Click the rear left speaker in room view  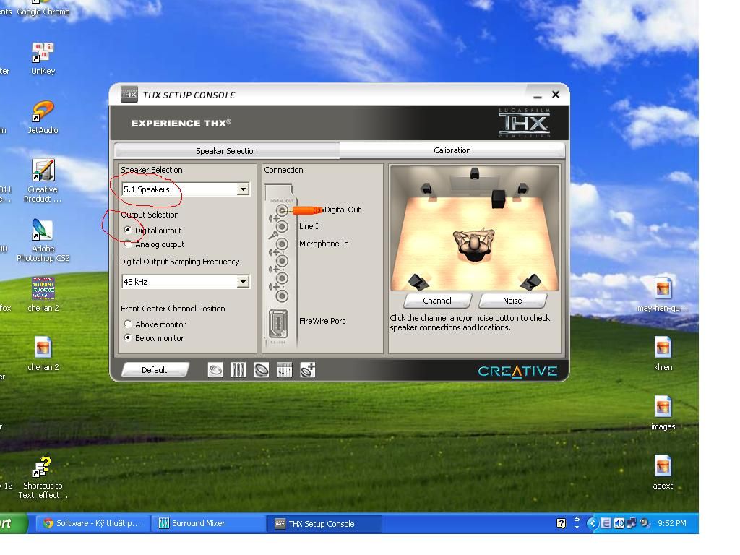point(418,282)
